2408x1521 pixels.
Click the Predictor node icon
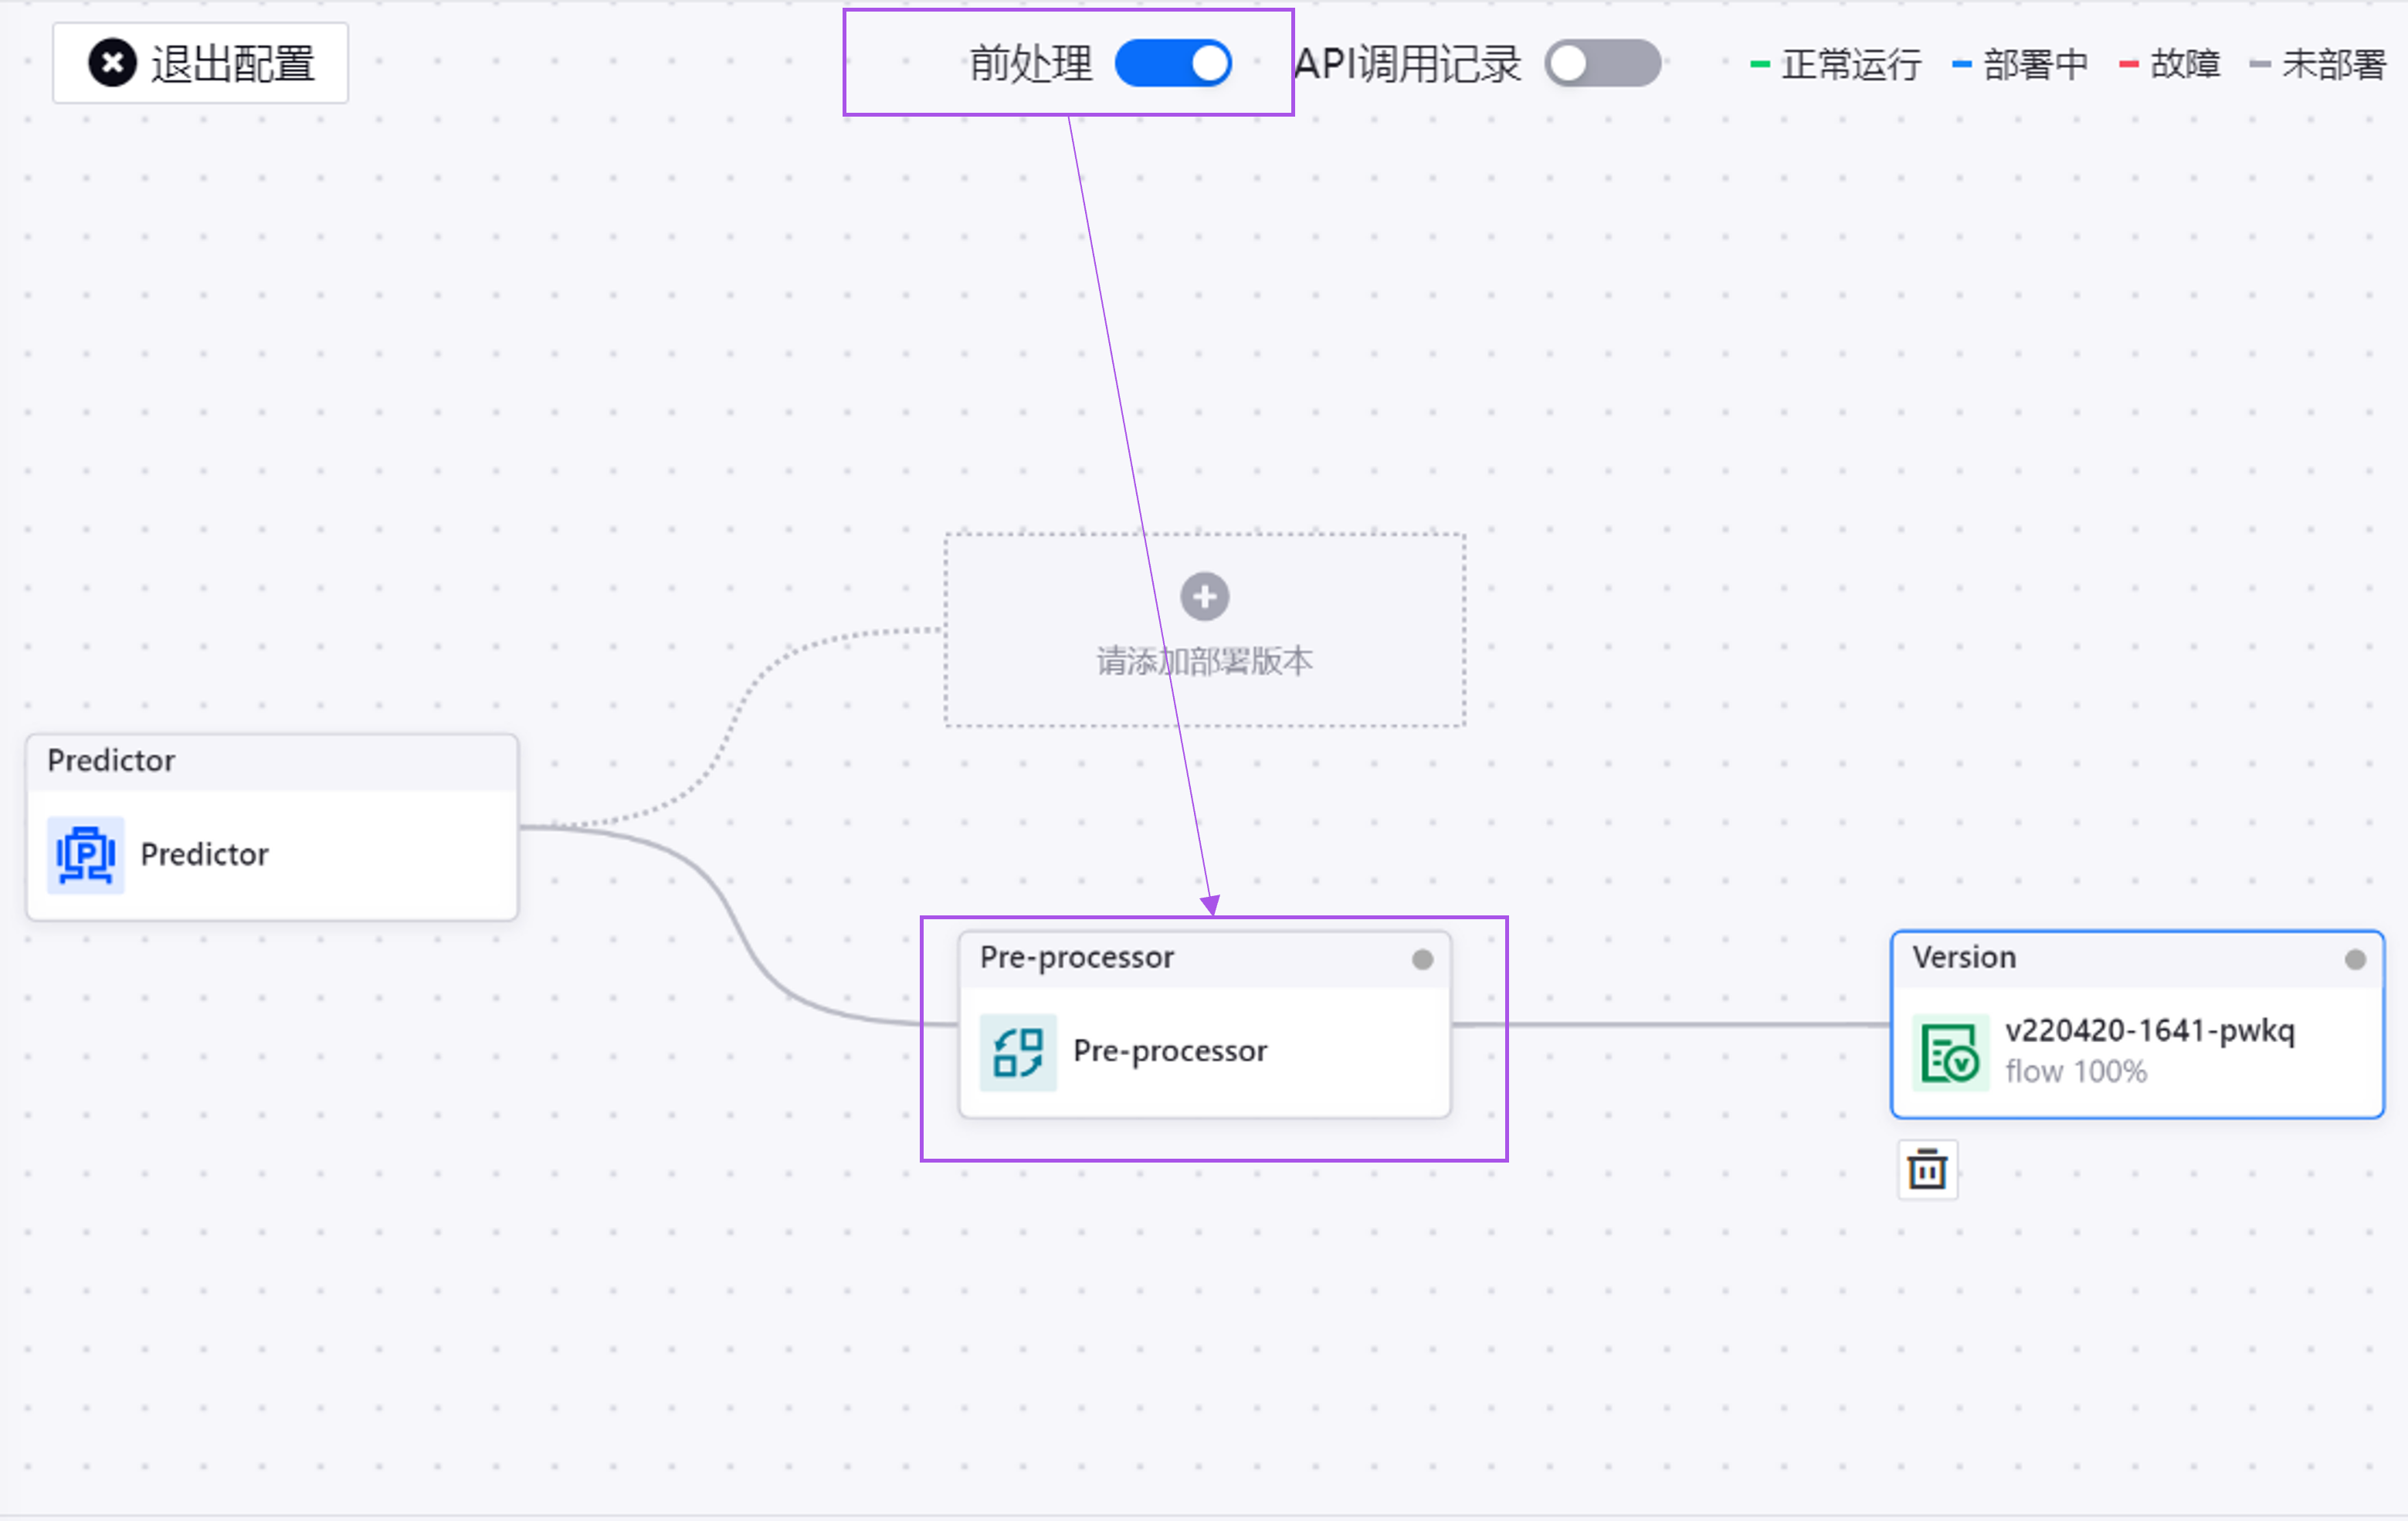point(84,854)
